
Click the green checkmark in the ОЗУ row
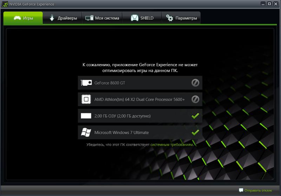click(195, 115)
